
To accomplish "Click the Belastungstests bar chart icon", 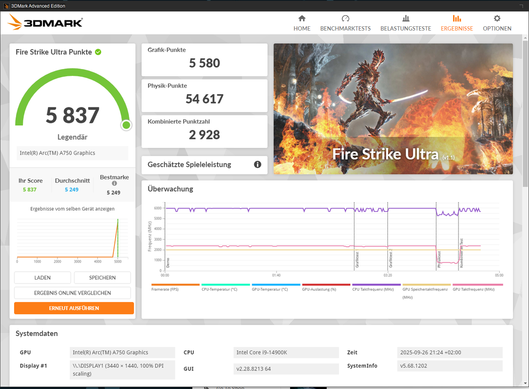I will [406, 18].
